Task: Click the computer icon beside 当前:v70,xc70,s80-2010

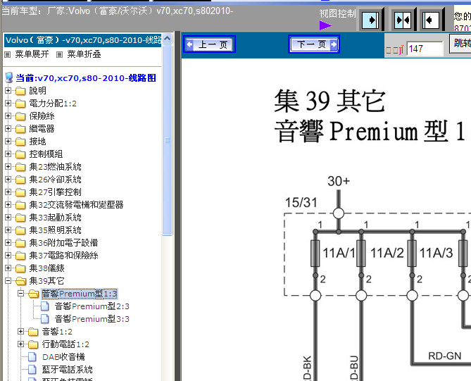Action: pos(9,78)
